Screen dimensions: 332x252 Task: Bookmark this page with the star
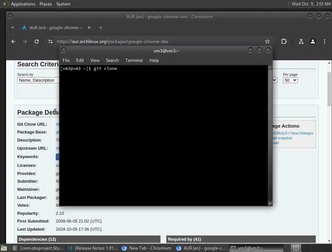267,41
